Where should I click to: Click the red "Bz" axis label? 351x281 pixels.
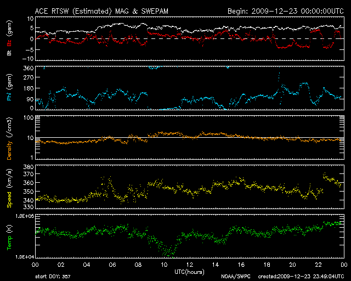9,43
